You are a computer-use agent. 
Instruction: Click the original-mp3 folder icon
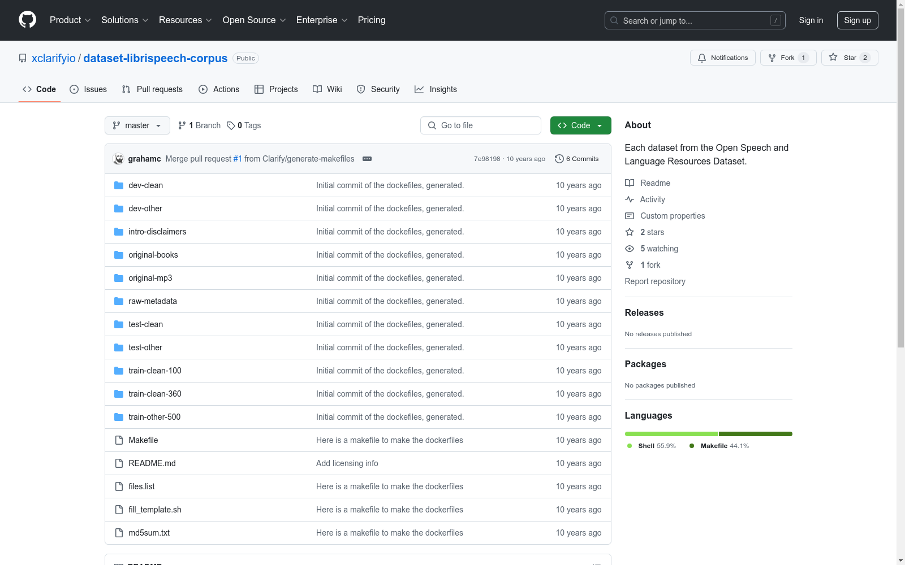tap(119, 278)
